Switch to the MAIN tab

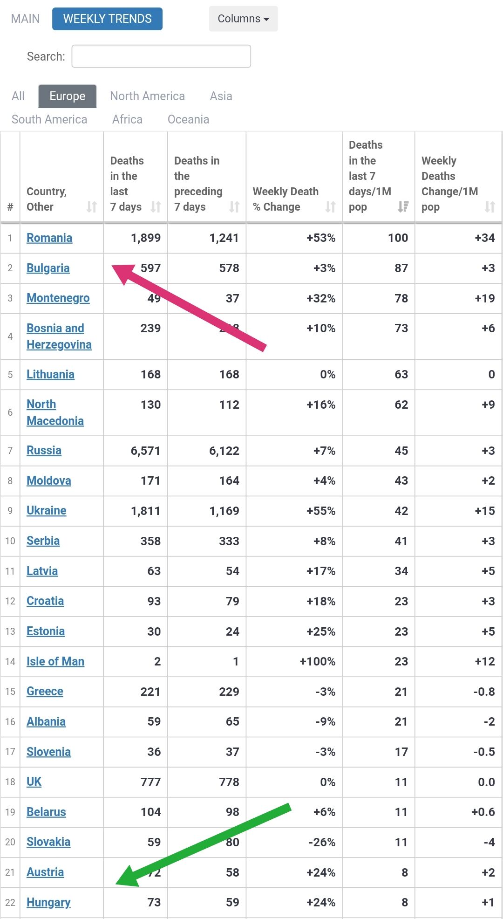(x=26, y=19)
